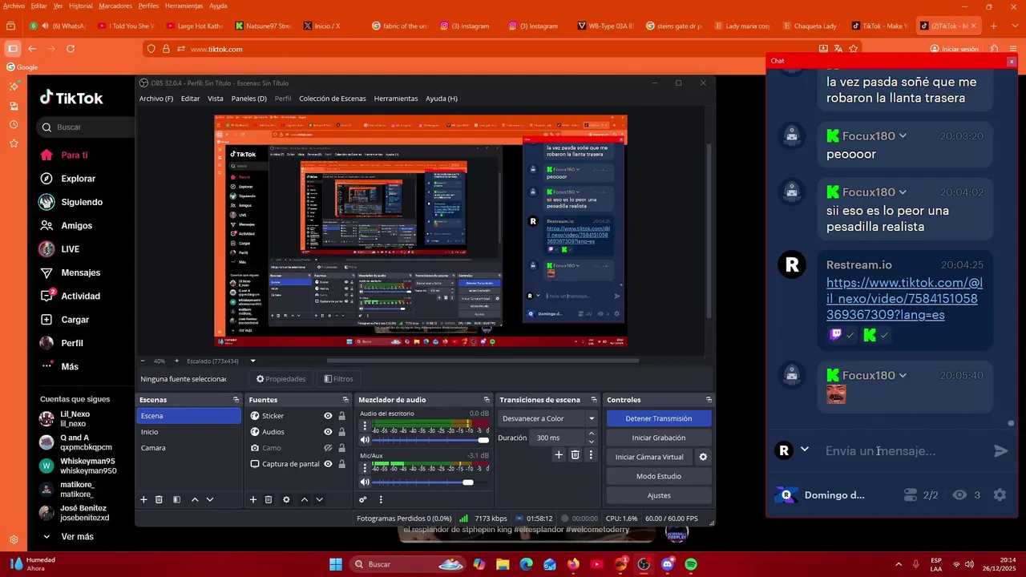Open browser sidebar history clock icon
The width and height of the screenshot is (1026, 577).
point(14,124)
